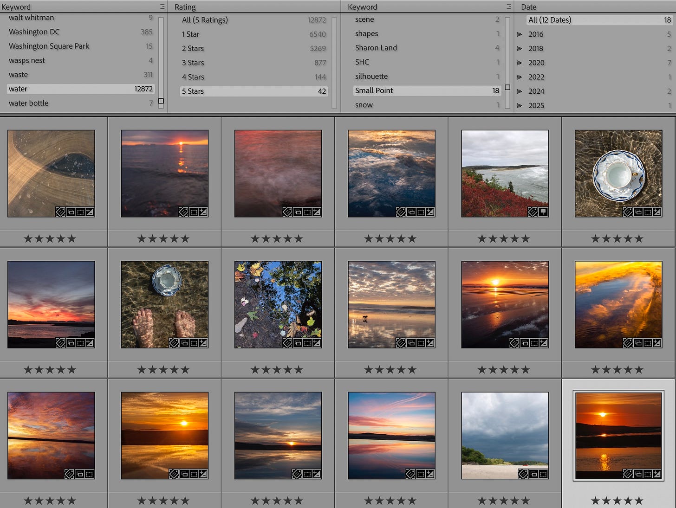The height and width of the screenshot is (508, 676).
Task: Click crop badge on pink-blue sky reflection photo
Action: tap(421, 474)
